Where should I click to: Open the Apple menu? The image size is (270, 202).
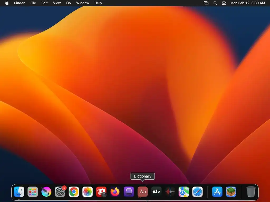point(7,3)
